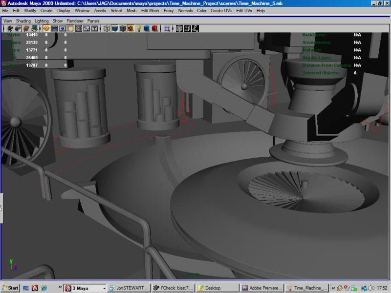Switch to FCheck: blast7 taskbar window
391x293 pixels.
click(x=174, y=288)
